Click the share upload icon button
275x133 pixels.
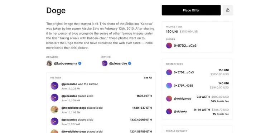click(x=228, y=10)
